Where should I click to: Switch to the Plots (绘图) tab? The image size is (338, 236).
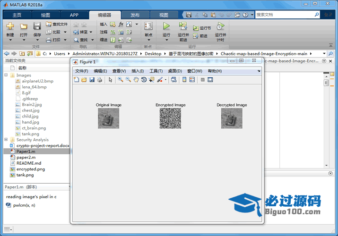click(x=45, y=15)
